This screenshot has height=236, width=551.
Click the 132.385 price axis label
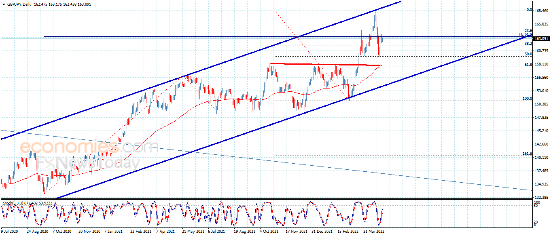542,198
